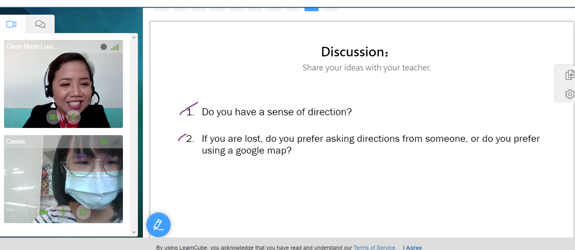Switch to the video camera tab
The image size is (575, 250).
(x=12, y=24)
